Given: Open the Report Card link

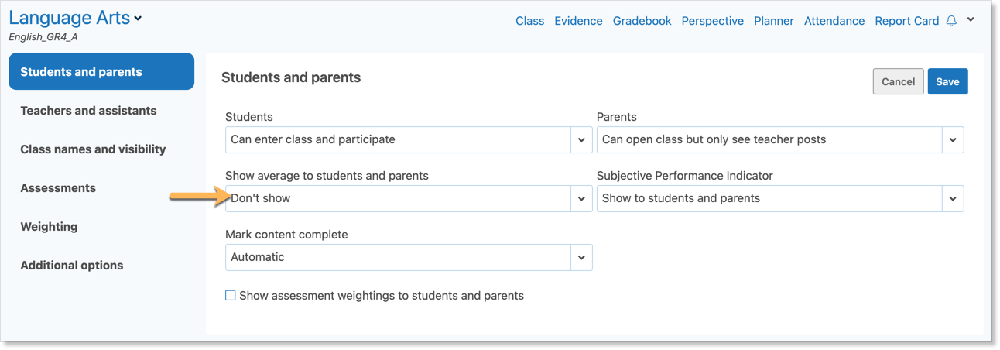Looking at the screenshot, I should coord(906,21).
